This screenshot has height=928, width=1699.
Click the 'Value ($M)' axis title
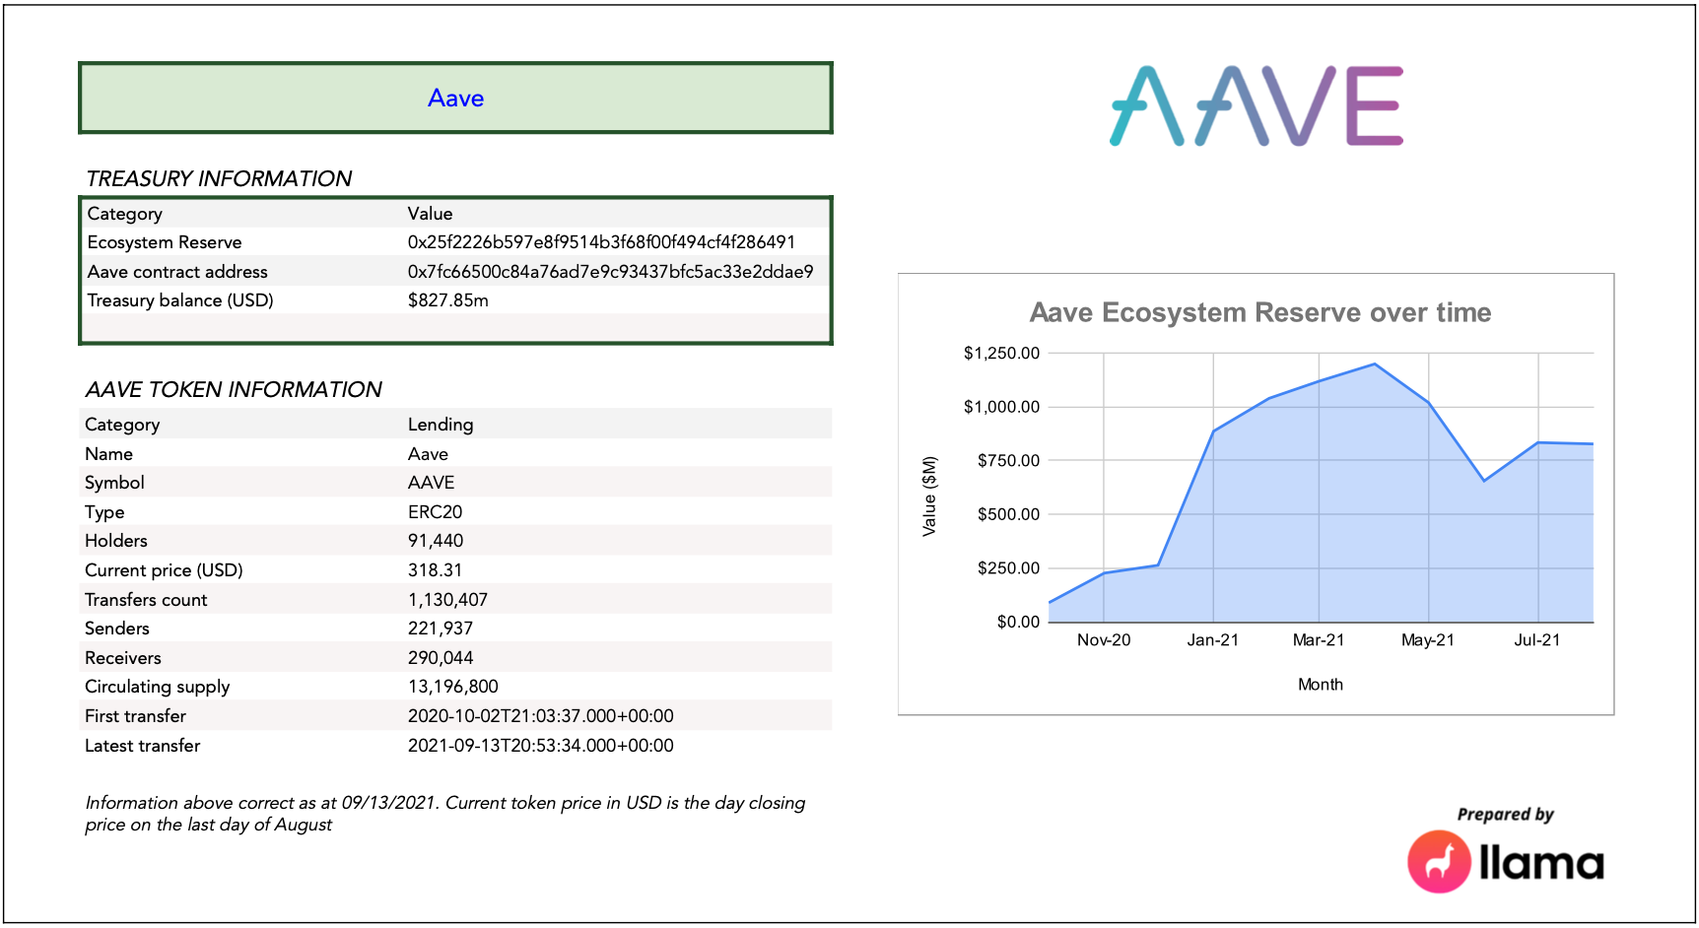tap(929, 497)
